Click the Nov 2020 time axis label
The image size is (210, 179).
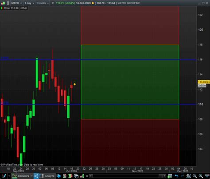tap(137, 171)
